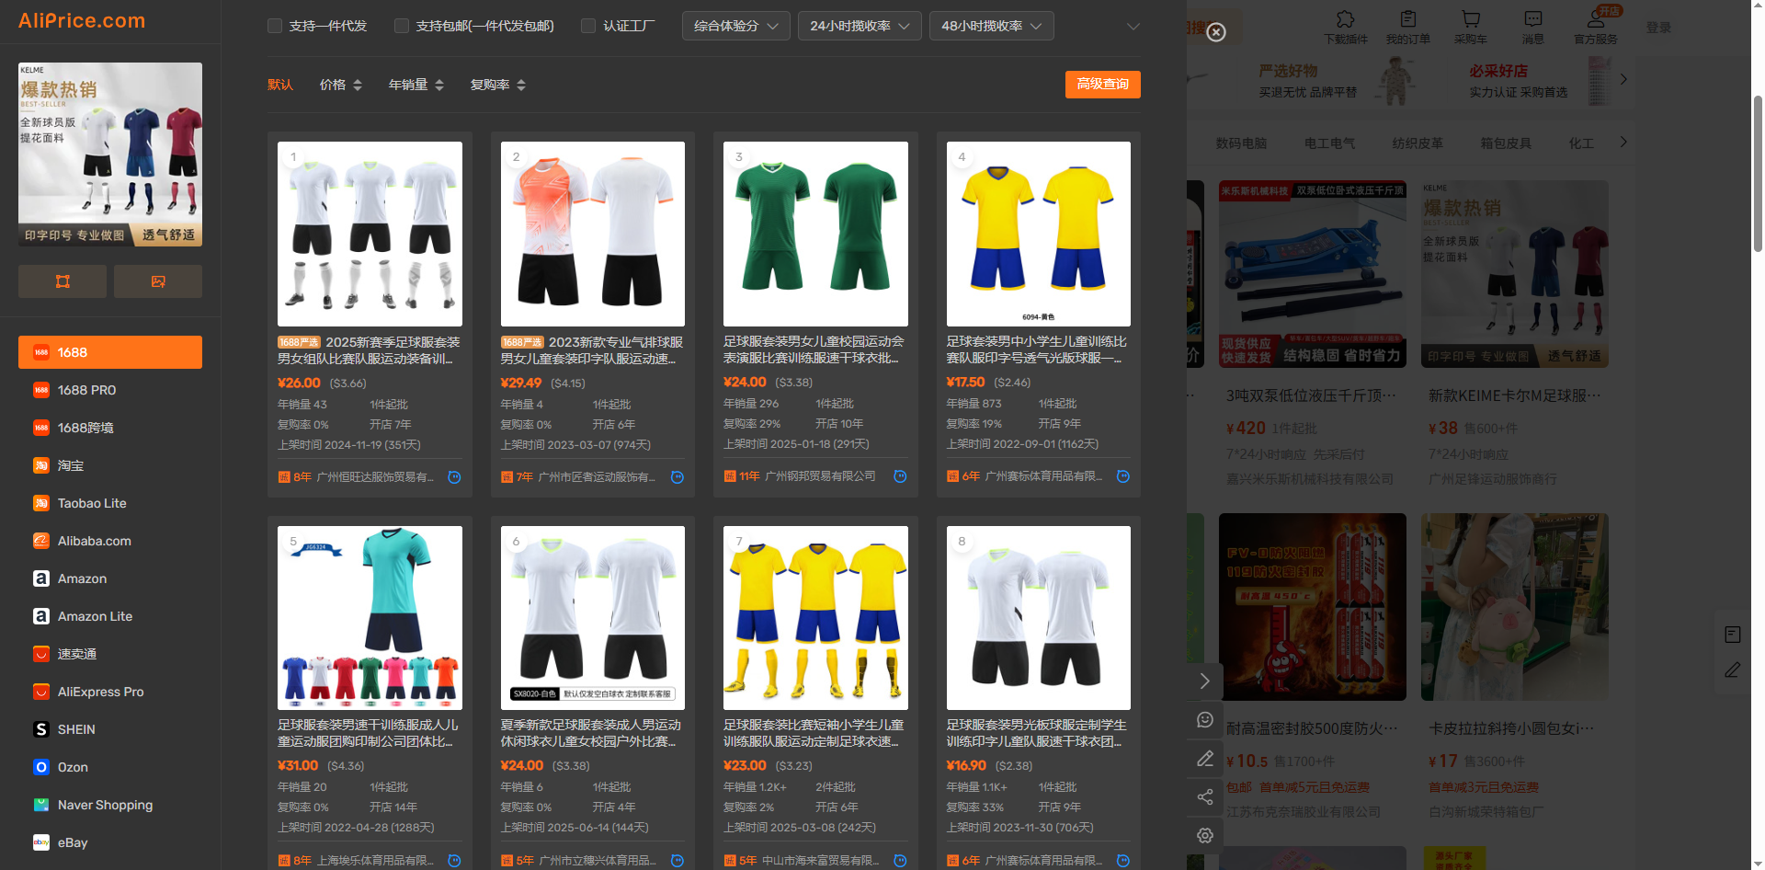Viewport: 1765px width, 870px height.
Task: Click the share icon in side toolbar
Action: click(x=1204, y=796)
